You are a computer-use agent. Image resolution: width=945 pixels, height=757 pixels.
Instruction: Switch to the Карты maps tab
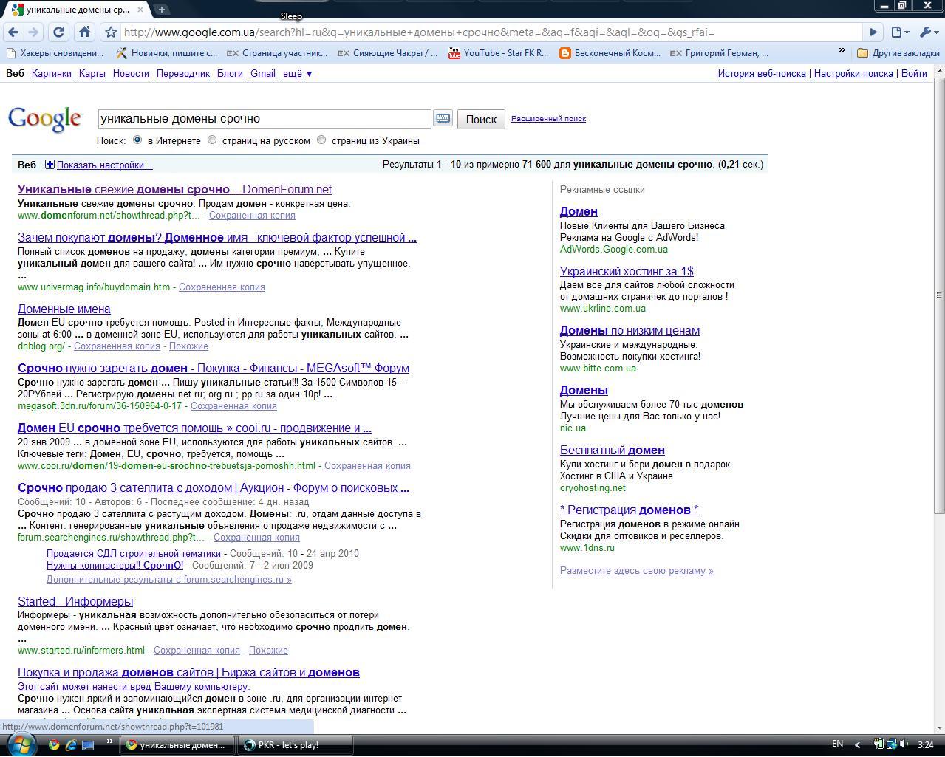[92, 74]
